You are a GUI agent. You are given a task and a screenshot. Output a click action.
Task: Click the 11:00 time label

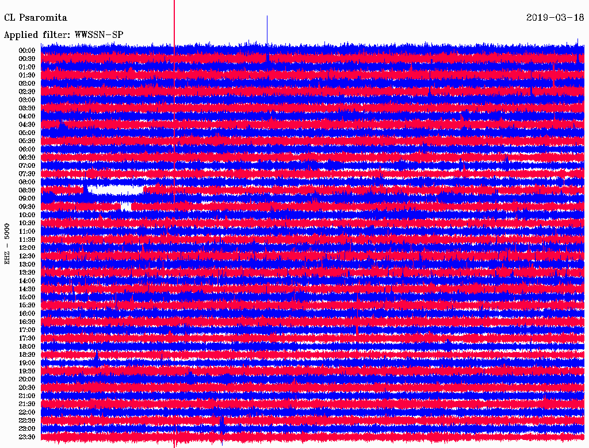click(x=27, y=231)
